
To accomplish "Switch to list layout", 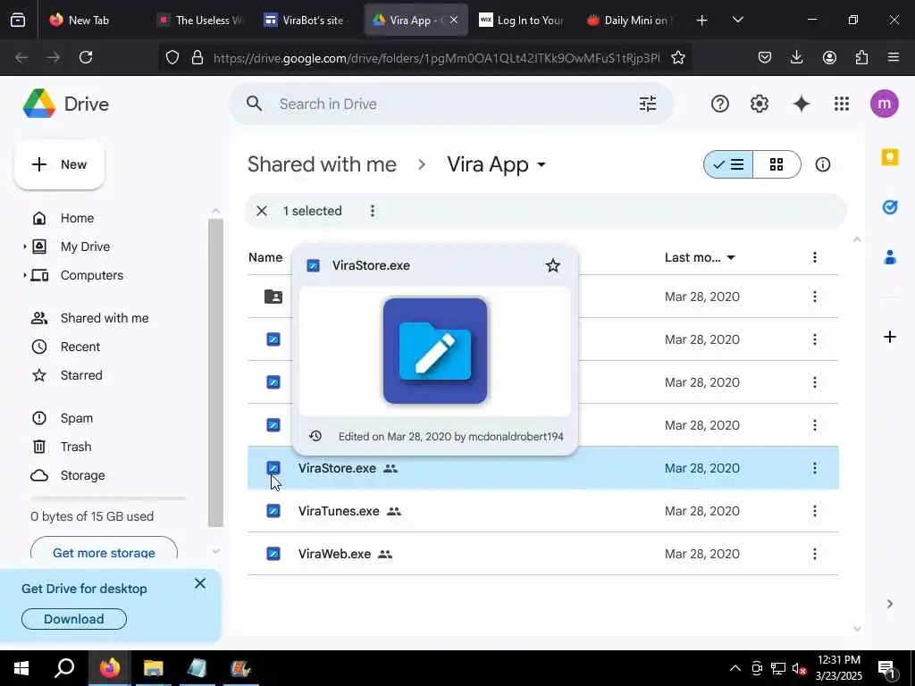I will pyautogui.click(x=728, y=164).
